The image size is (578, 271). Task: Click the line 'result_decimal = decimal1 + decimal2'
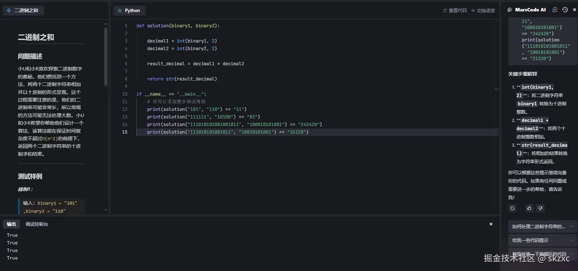pos(195,64)
